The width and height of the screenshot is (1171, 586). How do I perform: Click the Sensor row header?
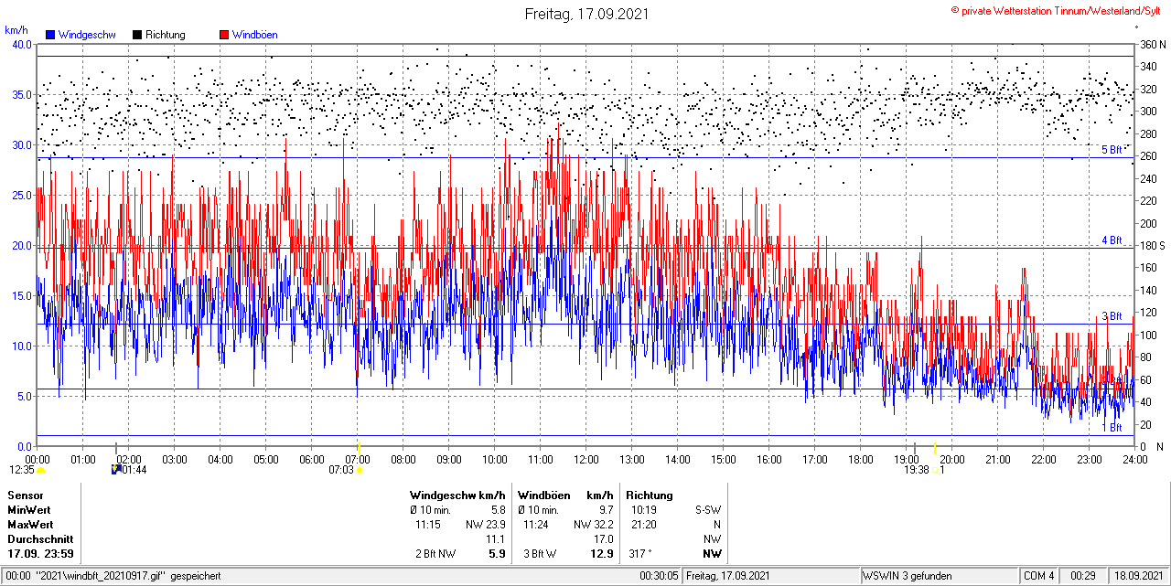pyautogui.click(x=25, y=495)
